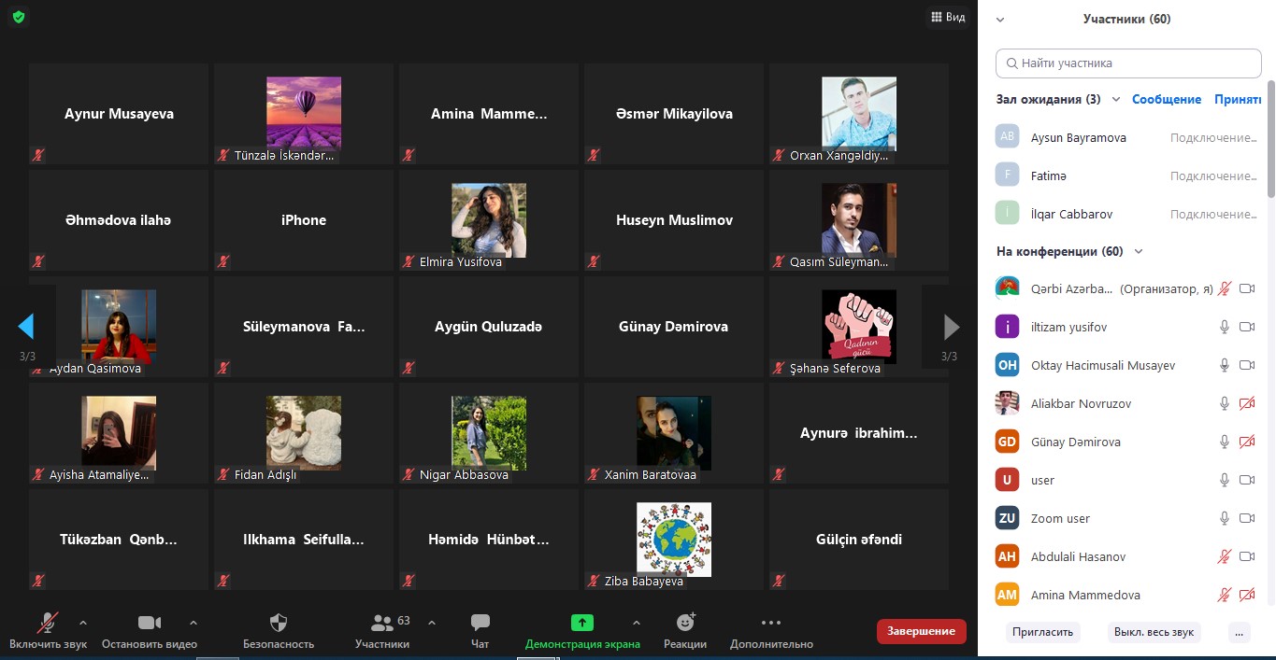Open Participants (Участники) people icon

(x=382, y=623)
